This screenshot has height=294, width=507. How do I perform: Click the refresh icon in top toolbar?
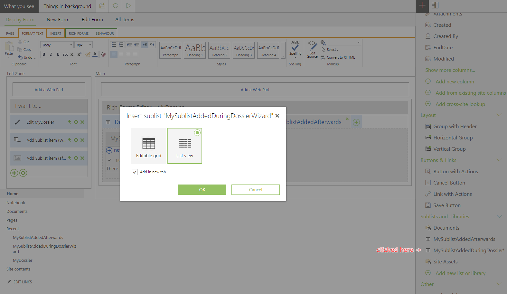[115, 6]
